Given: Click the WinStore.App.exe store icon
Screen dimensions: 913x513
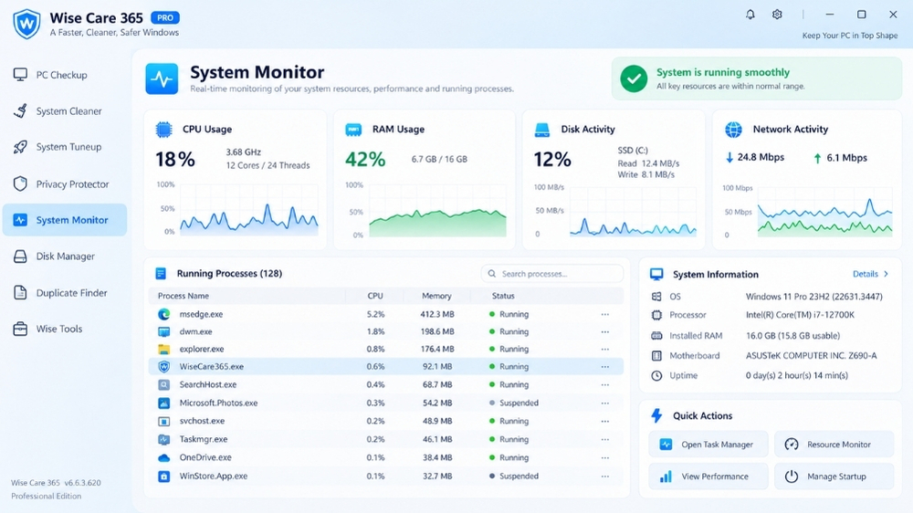Looking at the screenshot, I should point(164,476).
